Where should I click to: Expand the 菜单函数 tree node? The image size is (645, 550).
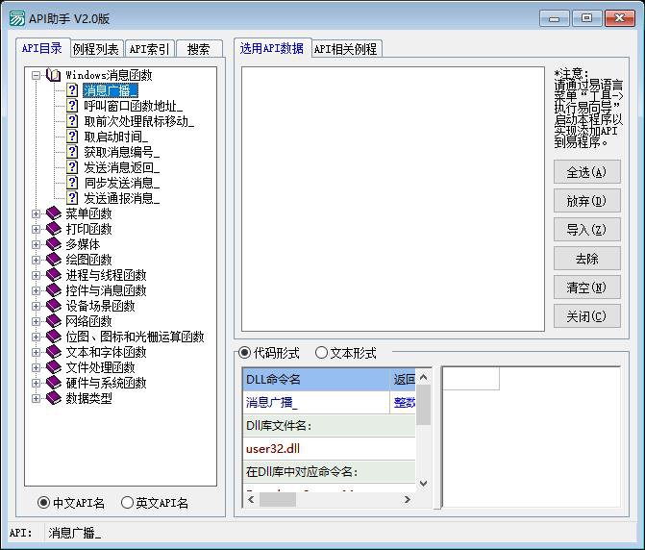pyautogui.click(x=37, y=213)
